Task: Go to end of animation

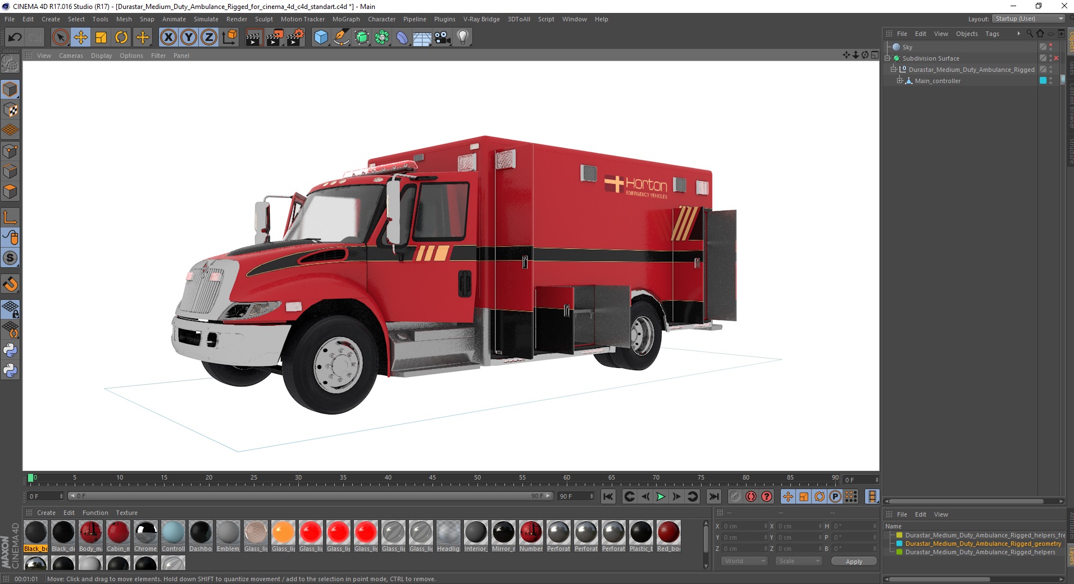Action: tap(714, 496)
